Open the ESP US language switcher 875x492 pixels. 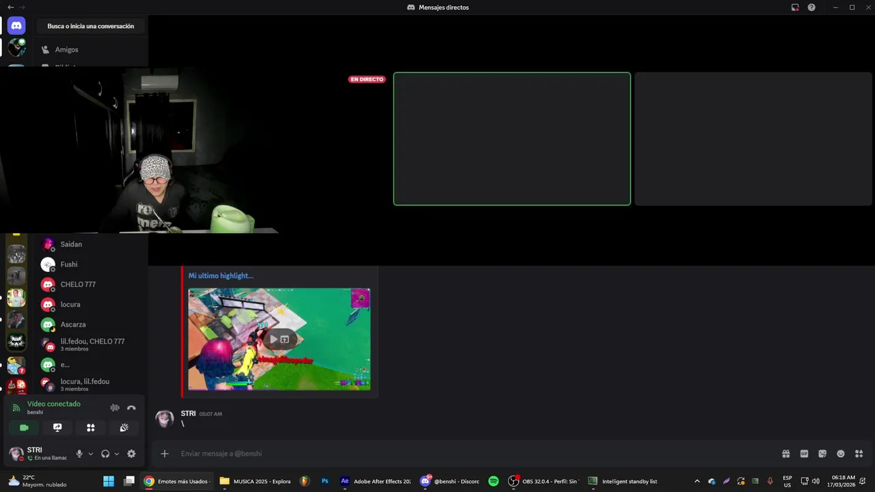pos(787,481)
